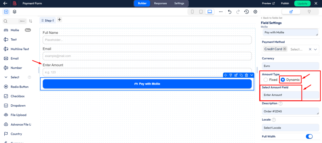322x143 pixels.
Task: Go back with the left arrow icon
Action: (6, 3)
